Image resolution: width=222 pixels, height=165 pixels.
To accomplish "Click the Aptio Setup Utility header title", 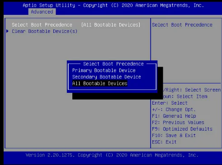I will coord(49,5).
